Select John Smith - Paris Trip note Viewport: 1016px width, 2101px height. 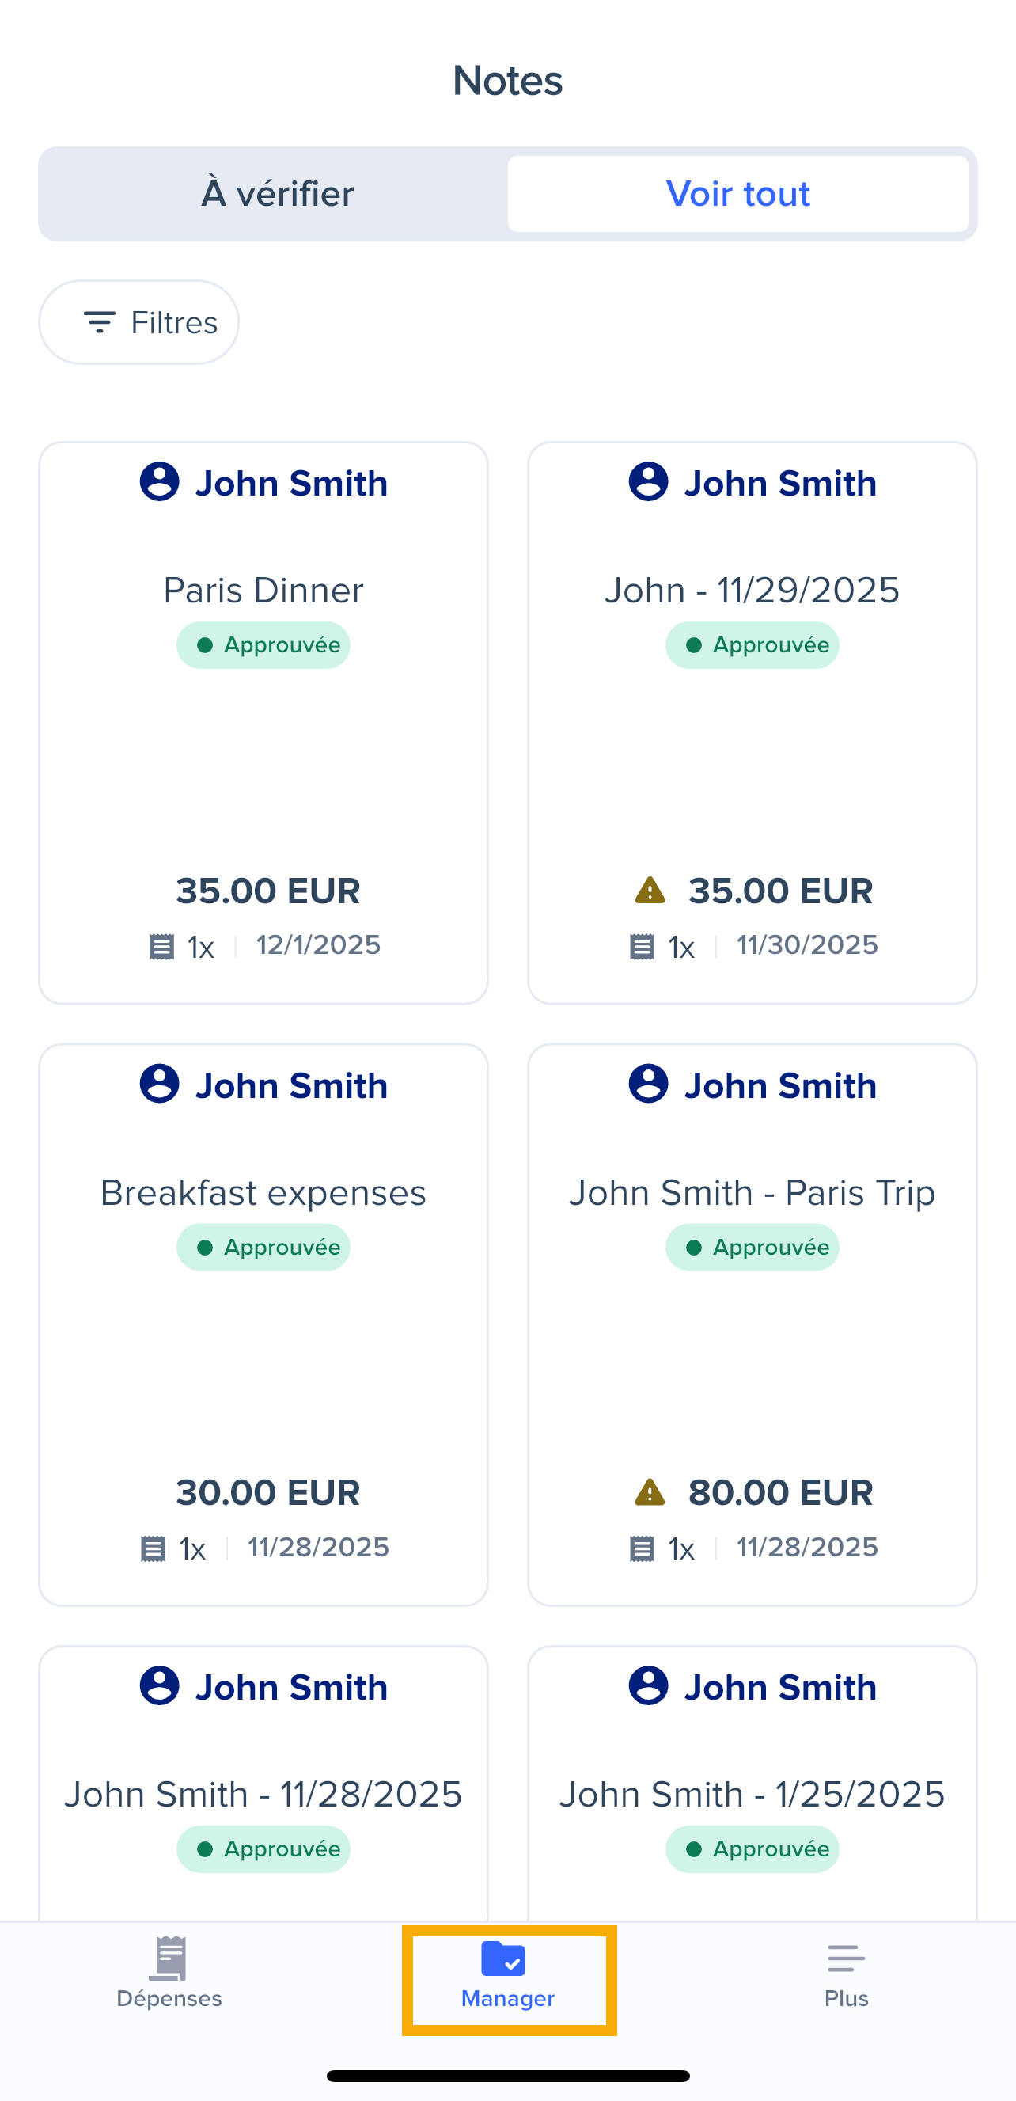point(752,1192)
